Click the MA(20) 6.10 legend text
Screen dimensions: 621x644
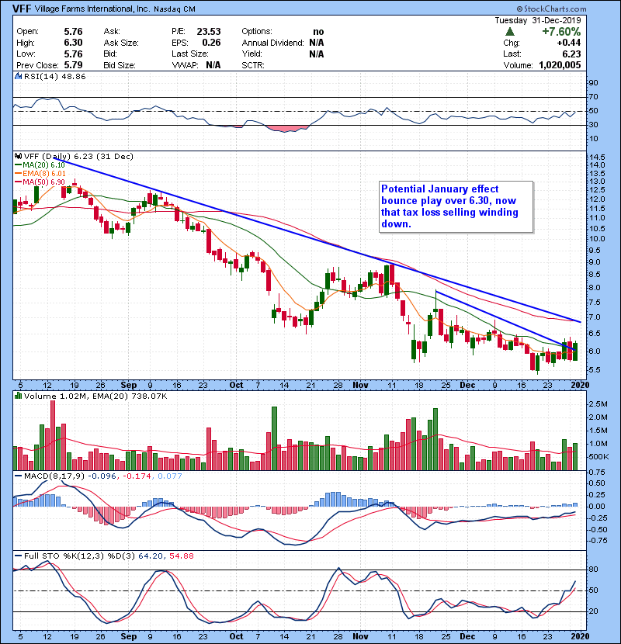coord(44,165)
